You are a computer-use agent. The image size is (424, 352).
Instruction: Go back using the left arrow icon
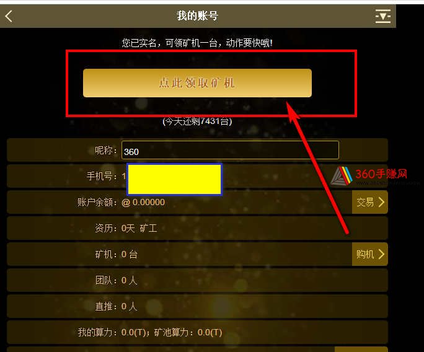9,16
